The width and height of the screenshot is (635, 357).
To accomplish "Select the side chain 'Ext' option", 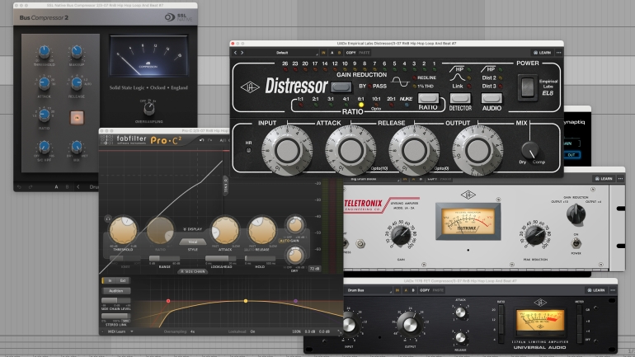I will (x=123, y=280).
